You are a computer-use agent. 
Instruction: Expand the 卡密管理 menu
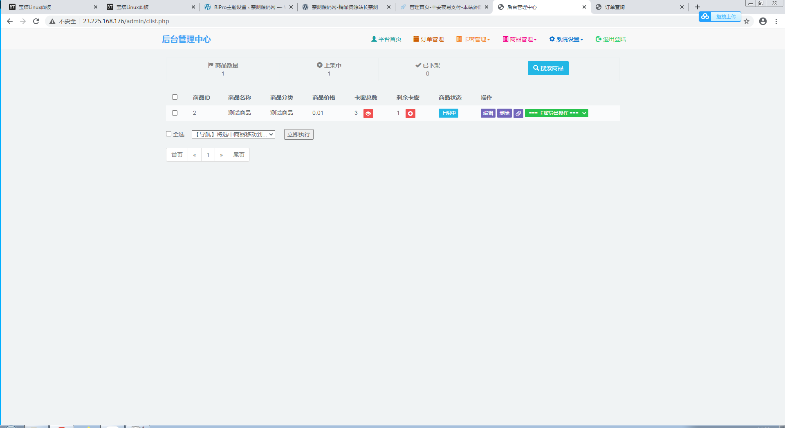pyautogui.click(x=473, y=39)
